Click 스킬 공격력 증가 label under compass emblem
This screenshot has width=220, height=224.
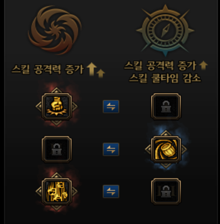pyautogui.click(x=160, y=66)
